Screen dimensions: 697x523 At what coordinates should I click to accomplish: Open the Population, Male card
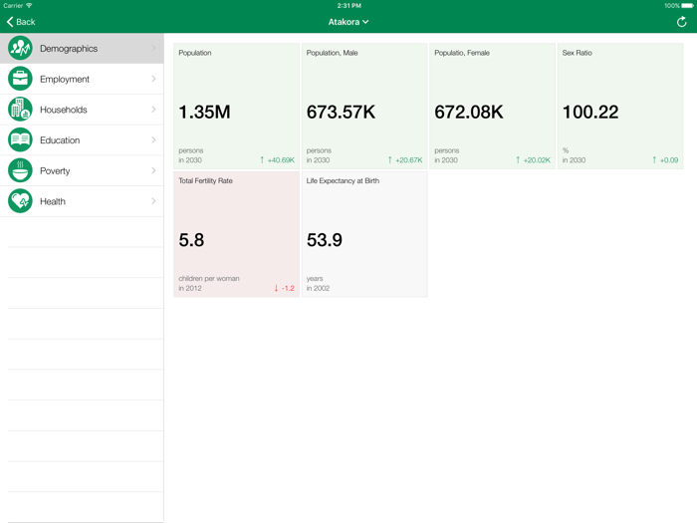[364, 106]
